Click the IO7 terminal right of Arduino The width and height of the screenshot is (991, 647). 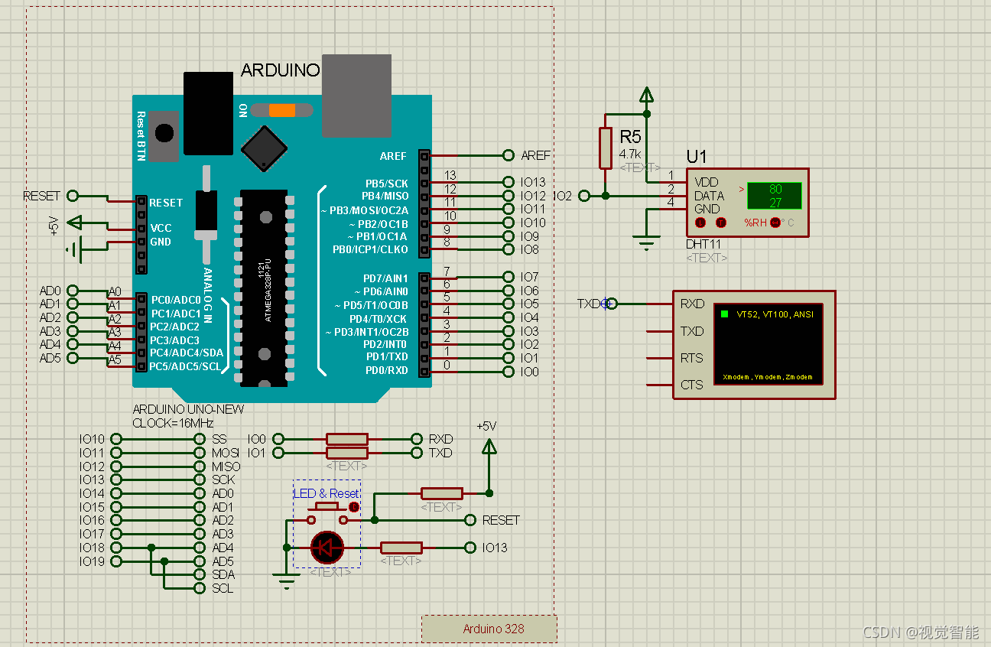point(508,277)
